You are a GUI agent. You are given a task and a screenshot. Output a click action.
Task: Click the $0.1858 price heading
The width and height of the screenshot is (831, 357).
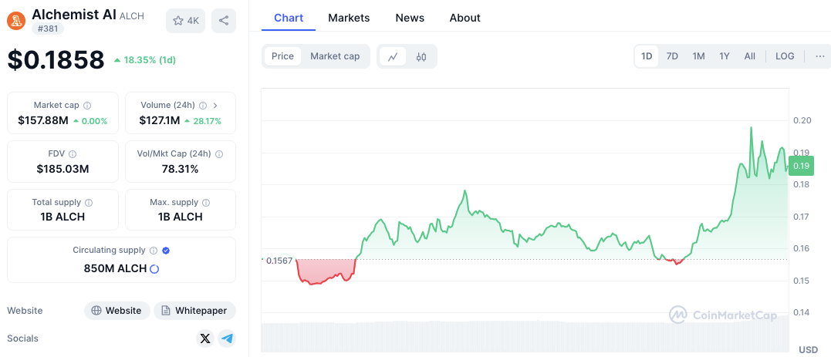[56, 60]
